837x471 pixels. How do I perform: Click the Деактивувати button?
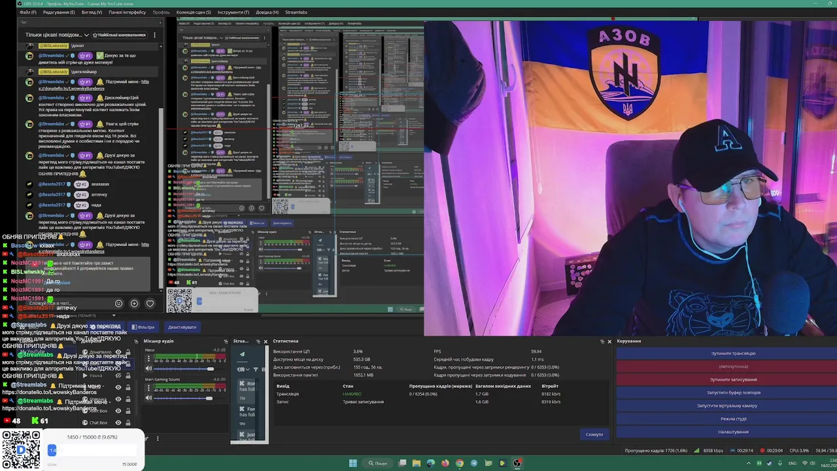pyautogui.click(x=182, y=327)
